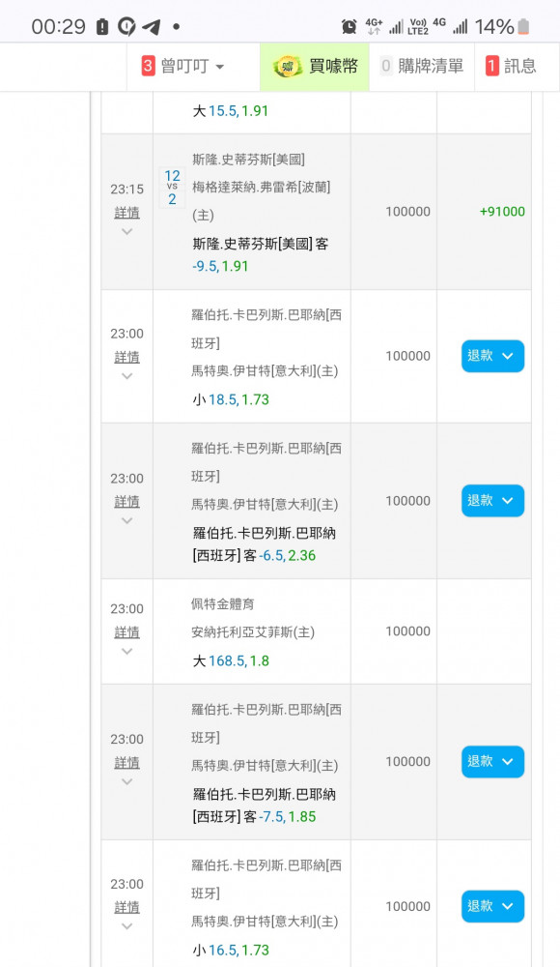Click the 買噱幣 button
Image resolution: width=560 pixels, height=967 pixels.
tap(314, 67)
